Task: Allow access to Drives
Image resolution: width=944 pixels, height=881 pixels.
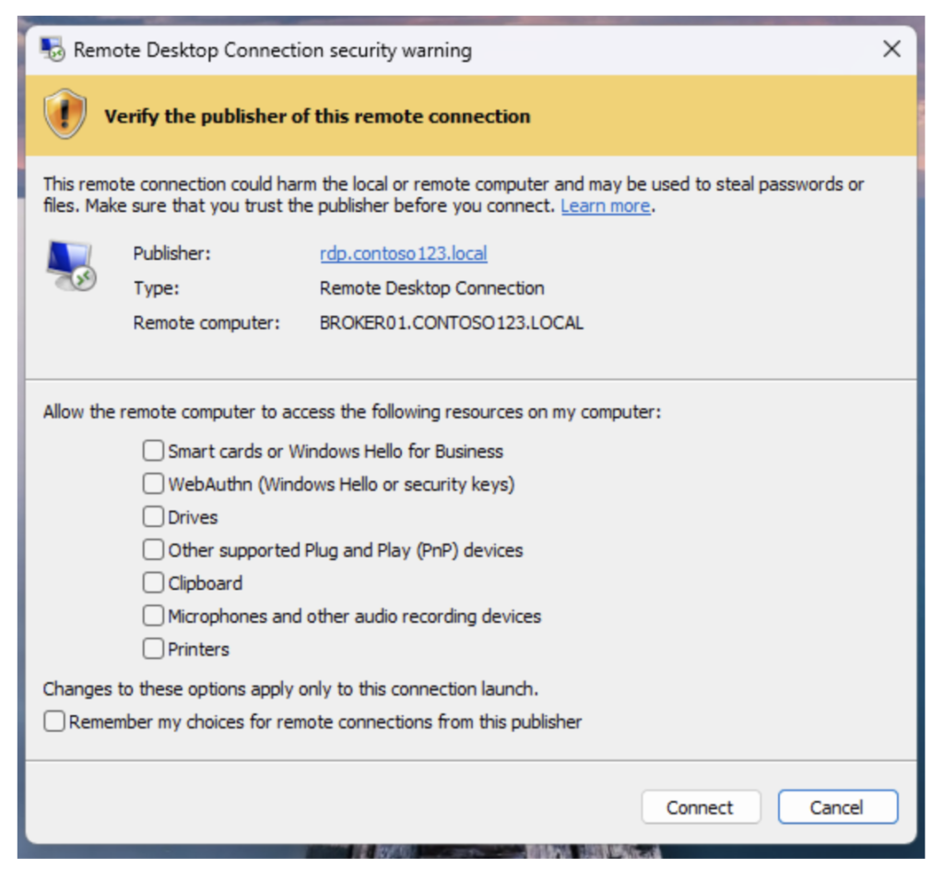Action: point(153,517)
